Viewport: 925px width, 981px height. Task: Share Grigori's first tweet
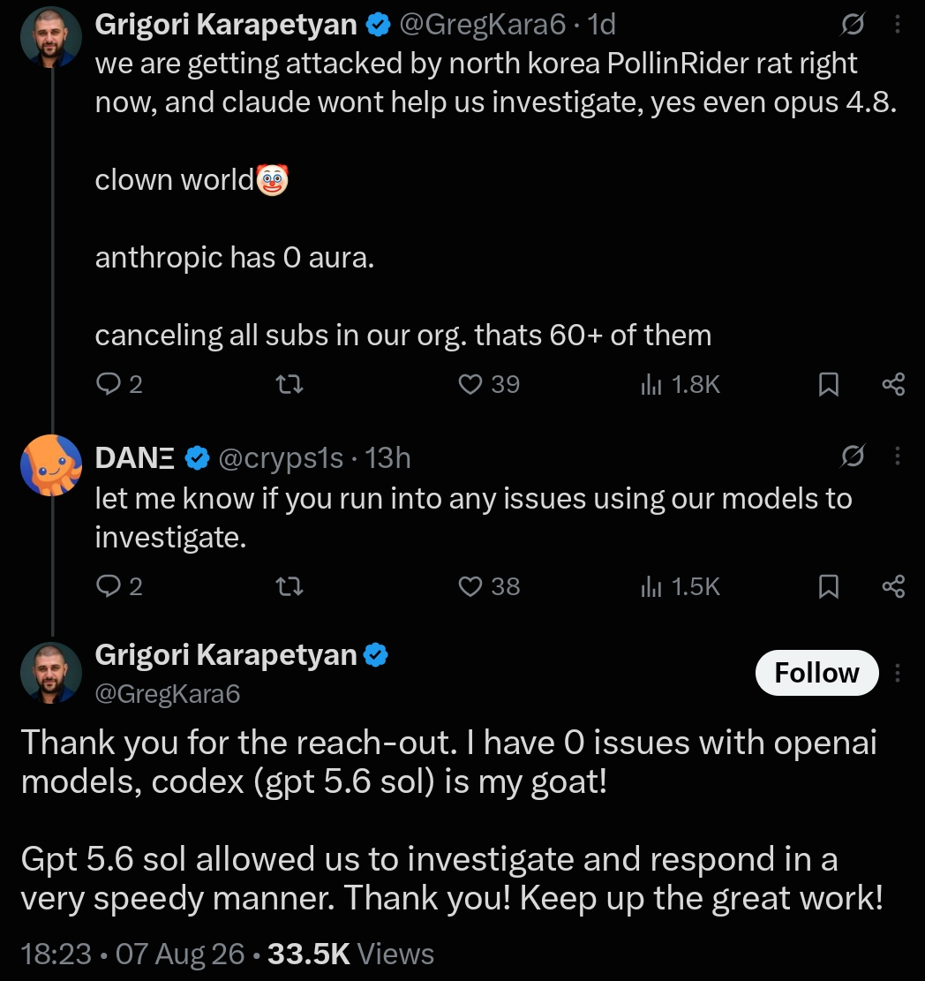pyautogui.click(x=893, y=383)
